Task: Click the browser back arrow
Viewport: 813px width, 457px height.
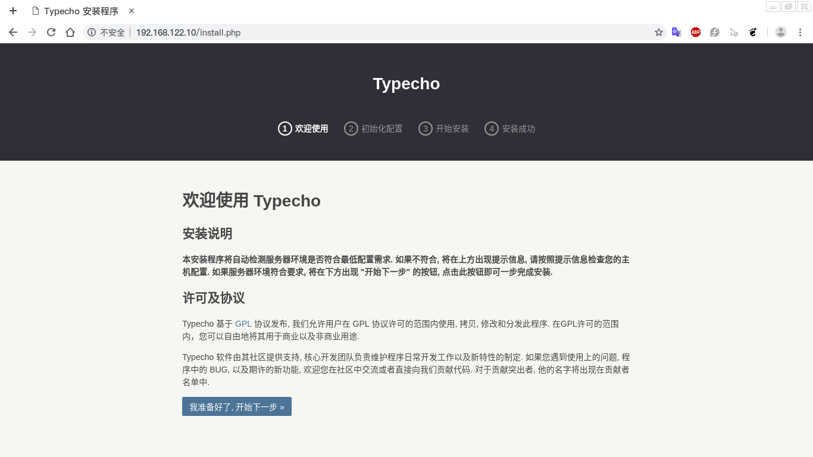Action: pos(12,32)
